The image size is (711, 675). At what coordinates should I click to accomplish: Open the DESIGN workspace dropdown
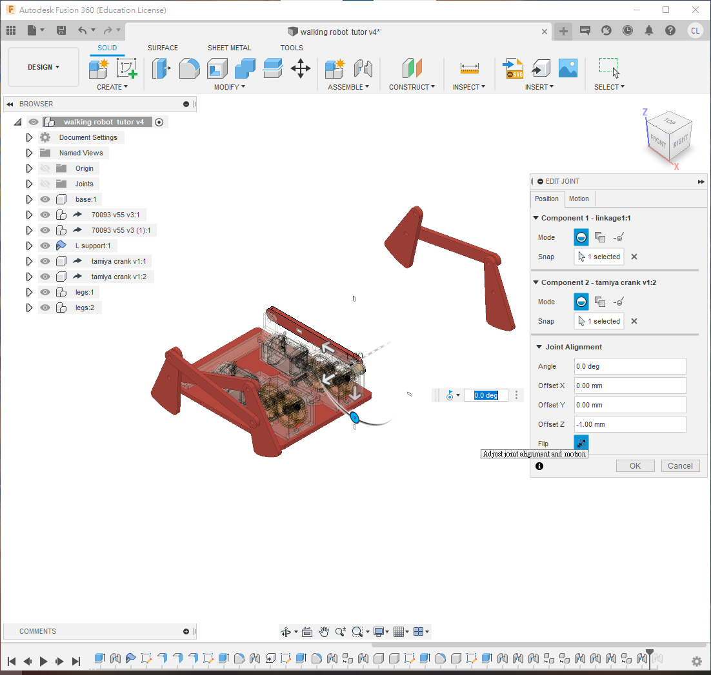pos(43,67)
